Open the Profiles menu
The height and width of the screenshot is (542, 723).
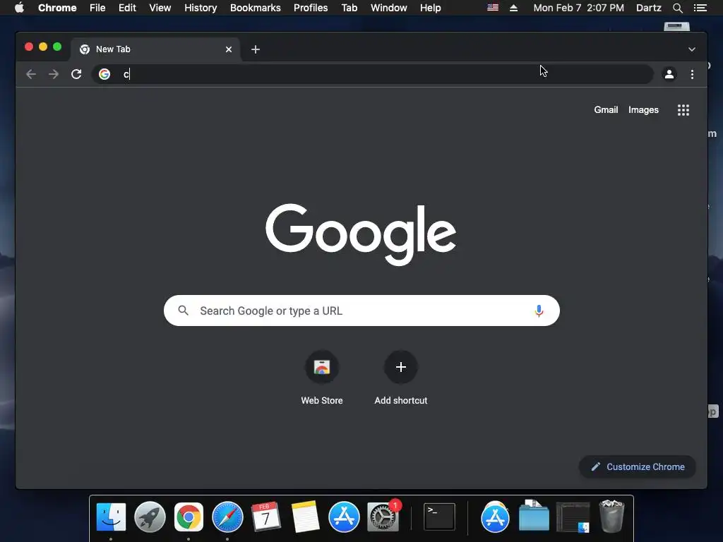click(x=311, y=8)
